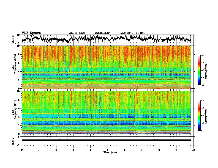Click time axis tick label "3"
Viewport: 218px width, 168px height.
(73, 150)
